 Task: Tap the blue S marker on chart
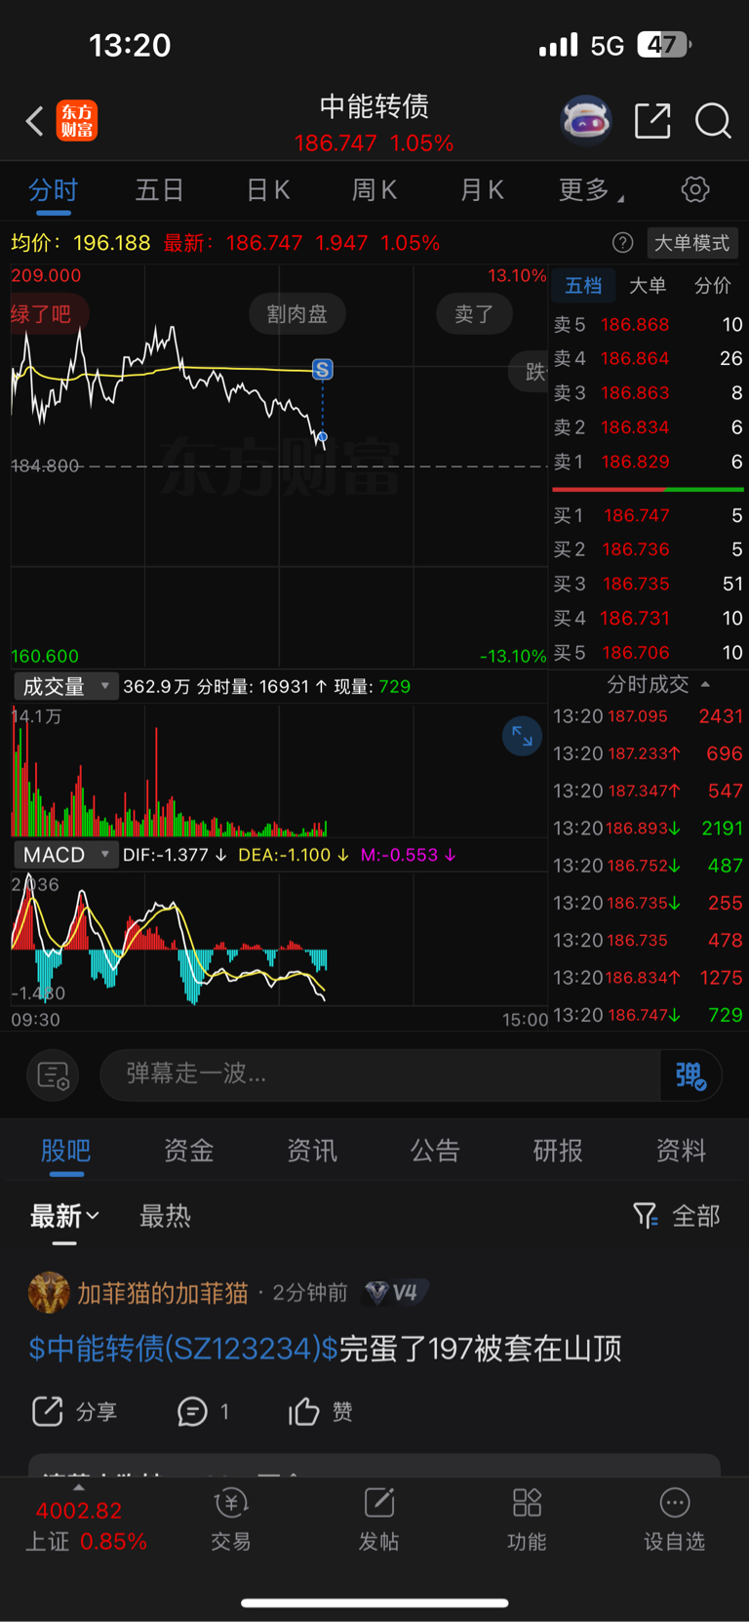point(322,370)
